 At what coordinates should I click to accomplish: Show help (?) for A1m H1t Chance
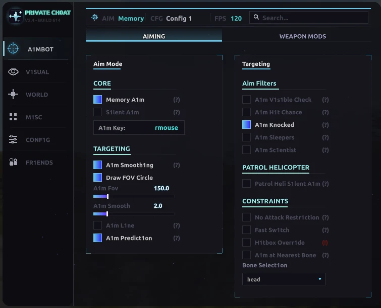(325, 112)
